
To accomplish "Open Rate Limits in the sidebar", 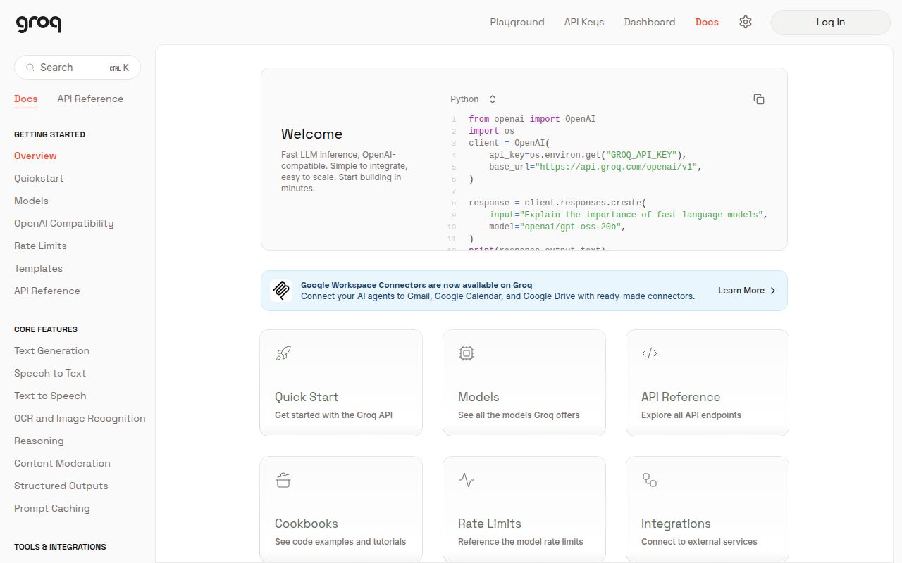I will (x=40, y=246).
